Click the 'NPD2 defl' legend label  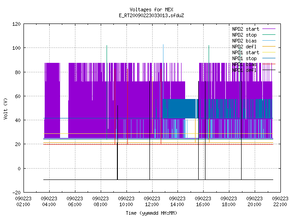pyautogui.click(x=244, y=47)
